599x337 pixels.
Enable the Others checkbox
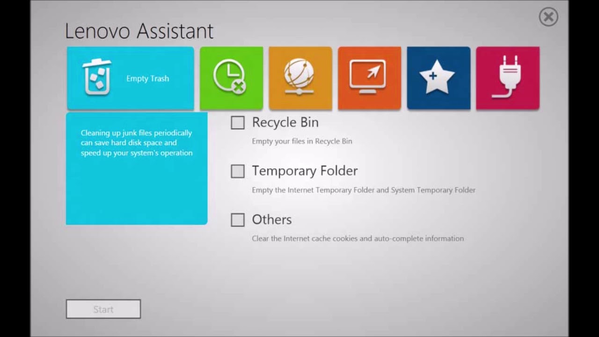[x=238, y=220]
